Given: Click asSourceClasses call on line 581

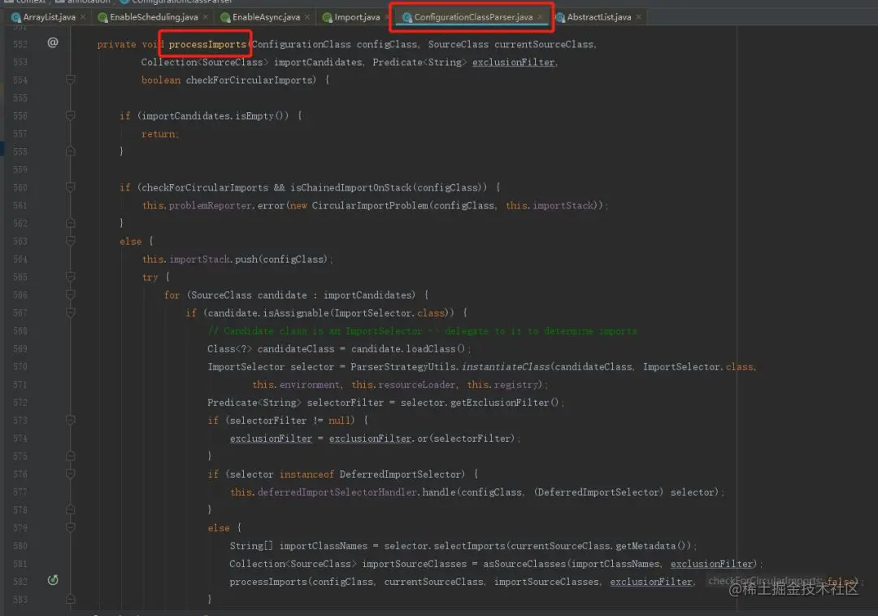Looking at the screenshot, I should 524,564.
